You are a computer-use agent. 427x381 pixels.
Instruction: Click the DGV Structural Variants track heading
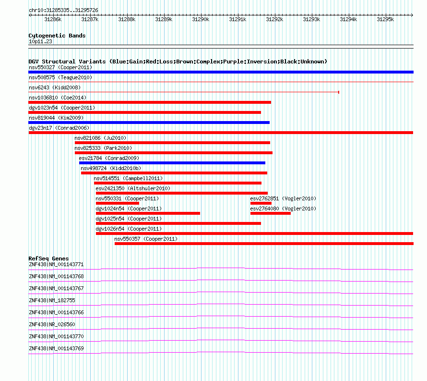pos(178,61)
